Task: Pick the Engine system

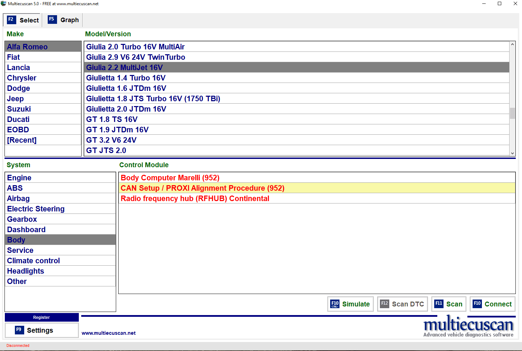Action: point(19,178)
